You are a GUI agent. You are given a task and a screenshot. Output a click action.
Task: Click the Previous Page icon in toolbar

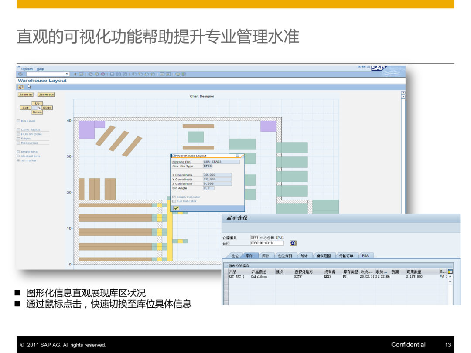click(x=140, y=74)
